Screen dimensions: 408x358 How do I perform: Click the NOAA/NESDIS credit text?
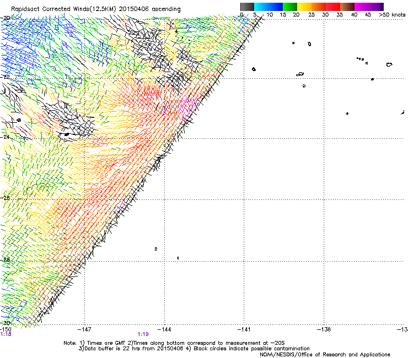pyautogui.click(x=325, y=355)
